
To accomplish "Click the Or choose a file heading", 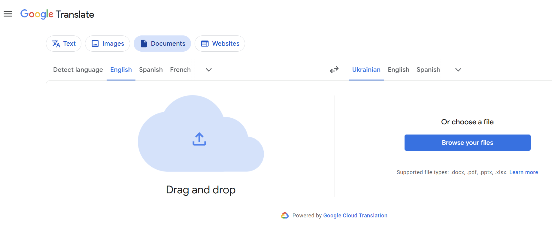I will tap(467, 122).
